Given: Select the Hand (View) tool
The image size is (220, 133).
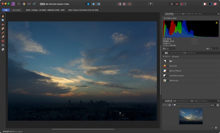Looking at the screenshot, I should pos(3,16).
